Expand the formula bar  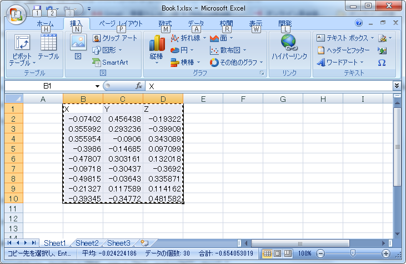[x=397, y=85]
